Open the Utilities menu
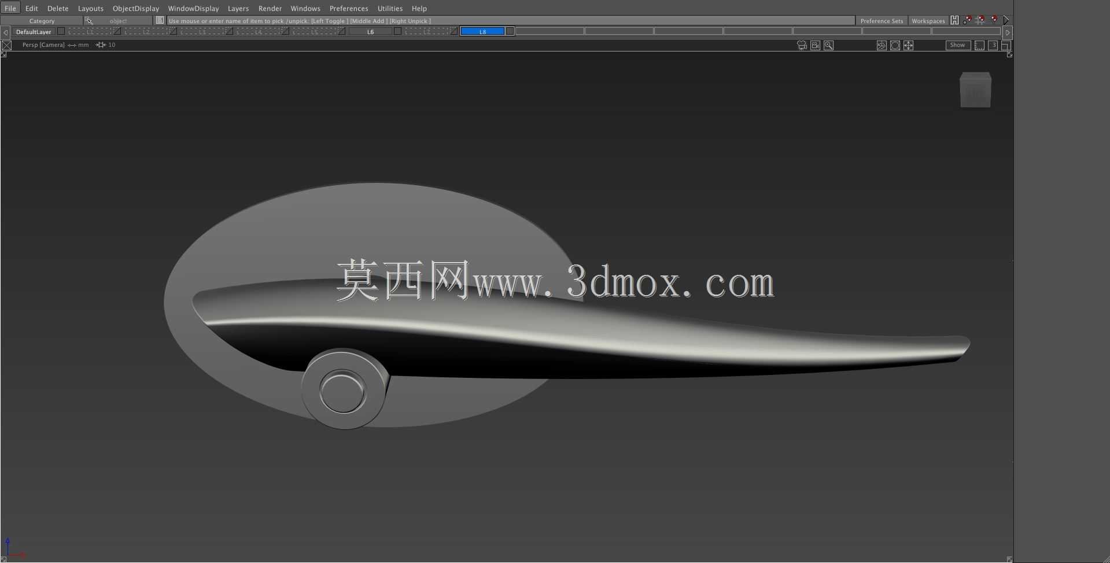Viewport: 1110px width, 563px height. (390, 8)
